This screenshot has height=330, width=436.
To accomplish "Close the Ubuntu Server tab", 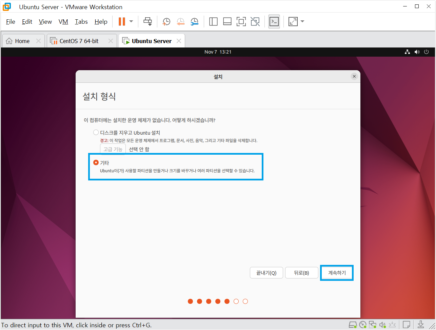I will click(179, 41).
